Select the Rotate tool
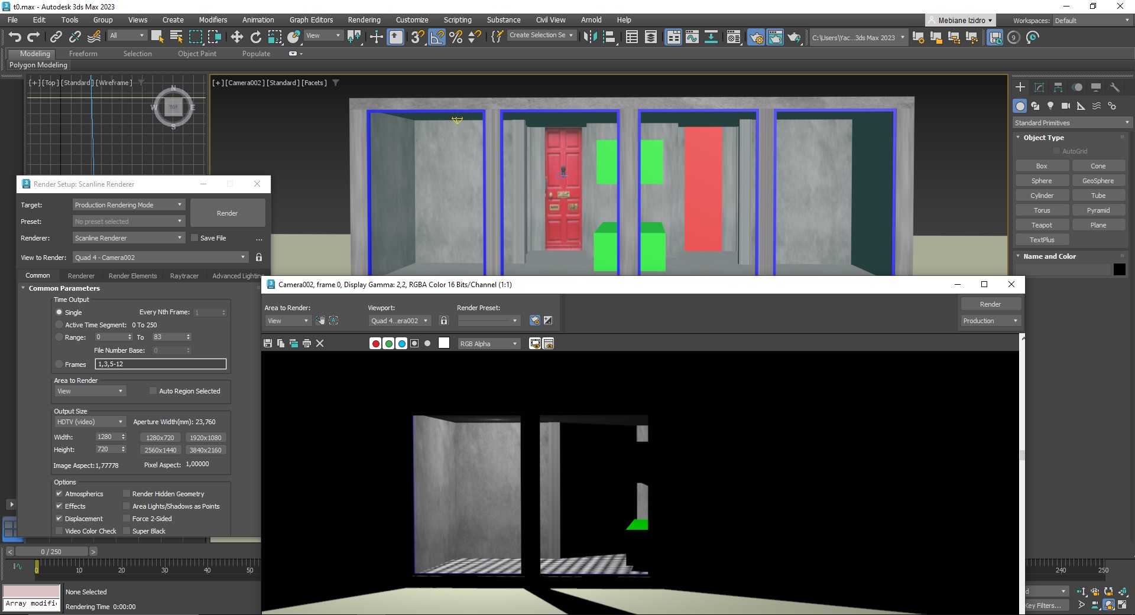The image size is (1135, 615). [256, 37]
